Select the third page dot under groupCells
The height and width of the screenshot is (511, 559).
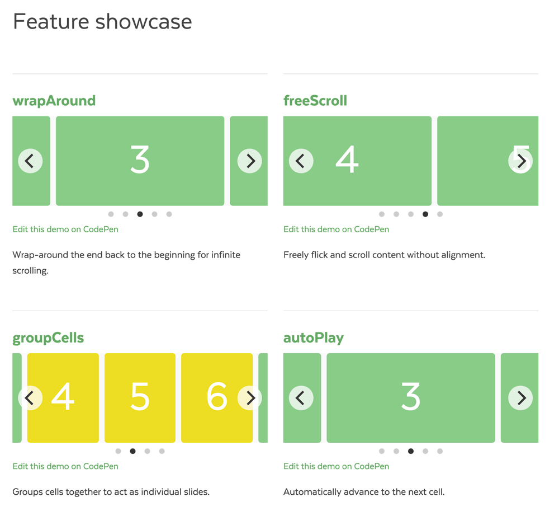(x=147, y=451)
